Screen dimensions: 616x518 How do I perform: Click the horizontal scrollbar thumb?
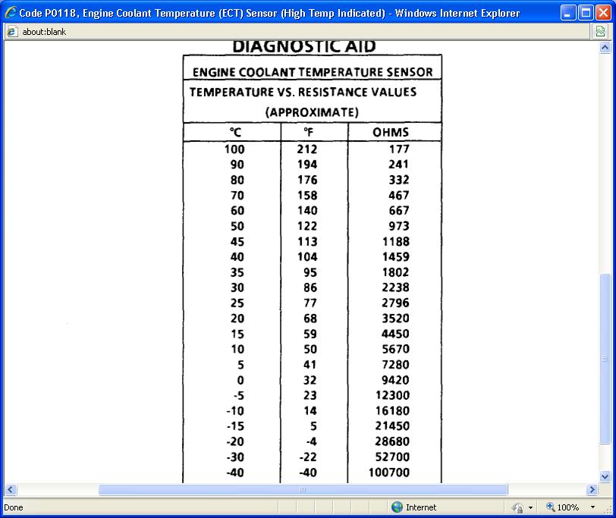click(x=303, y=489)
